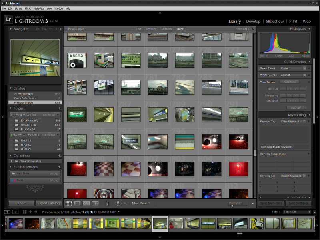Viewport: 320px width, 240px height.
Task: Select the Painter spray can tool
Action: point(107,203)
